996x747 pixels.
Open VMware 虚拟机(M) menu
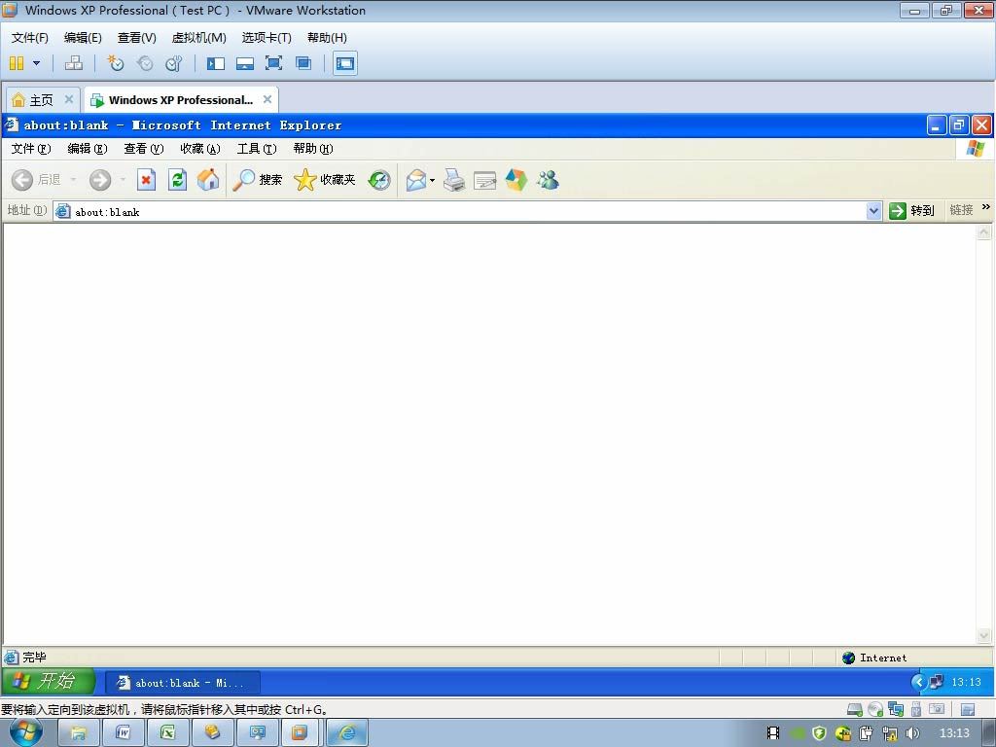coord(198,38)
